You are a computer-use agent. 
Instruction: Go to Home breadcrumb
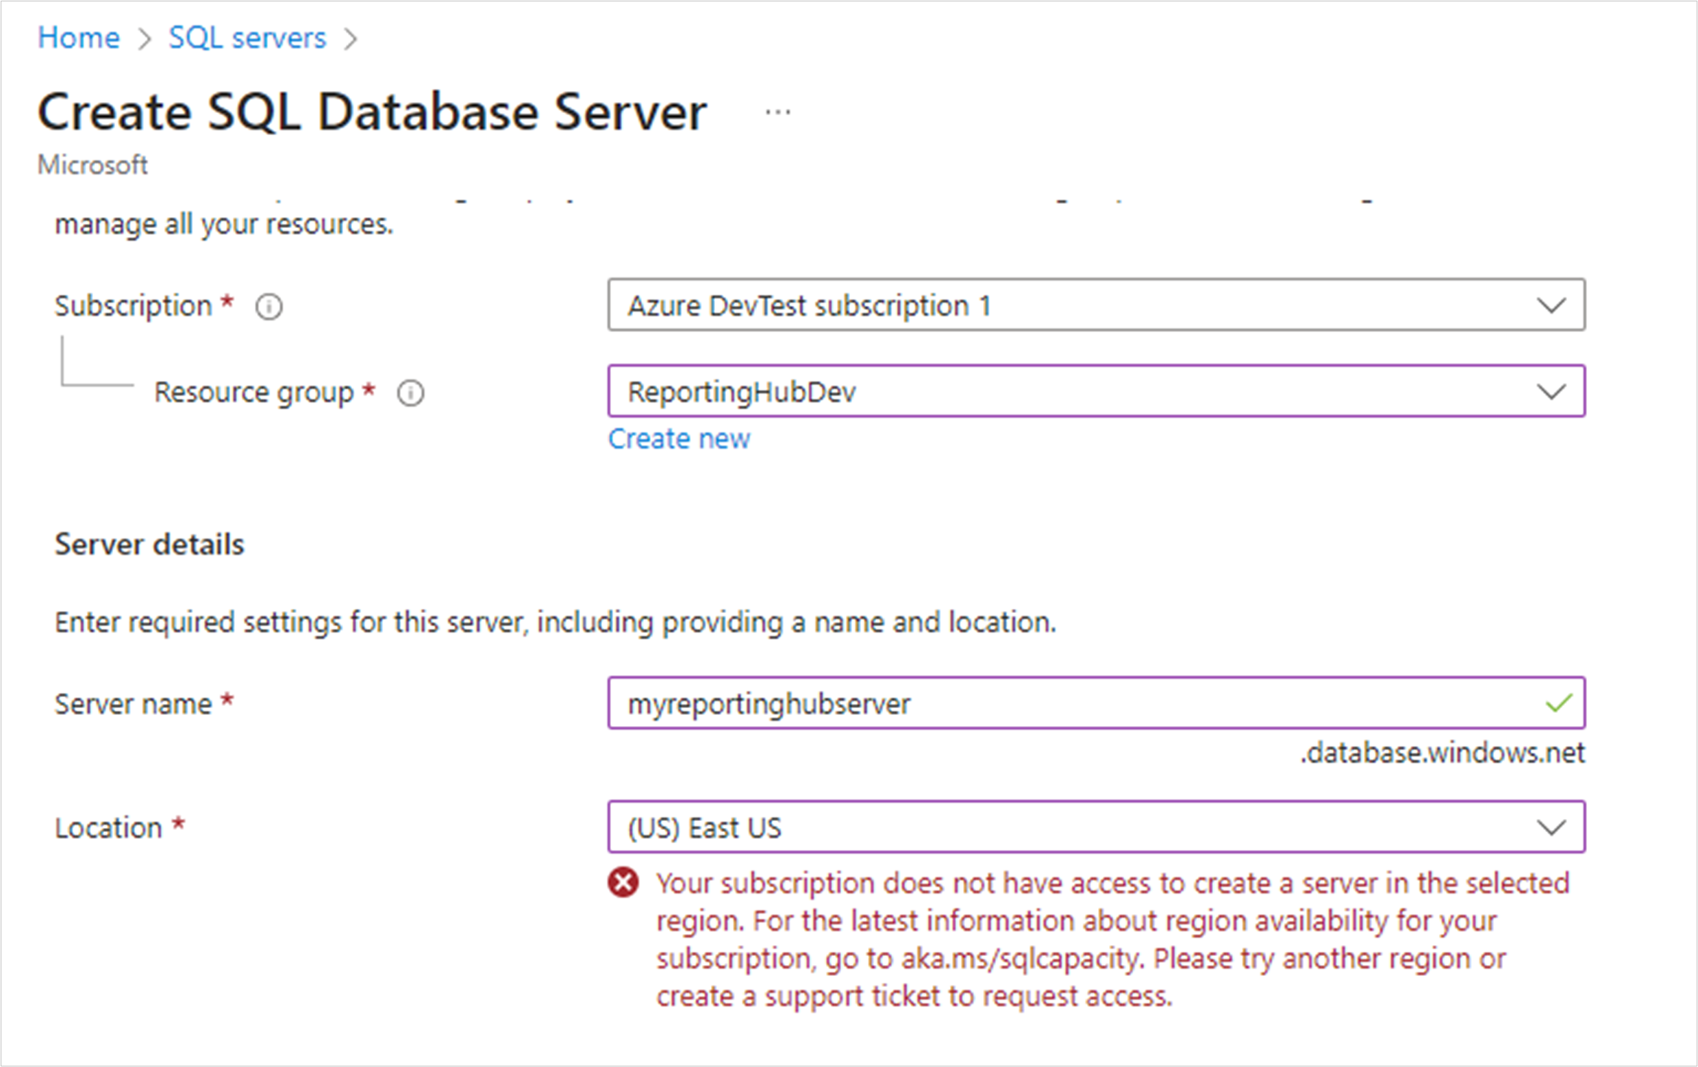pos(78,38)
